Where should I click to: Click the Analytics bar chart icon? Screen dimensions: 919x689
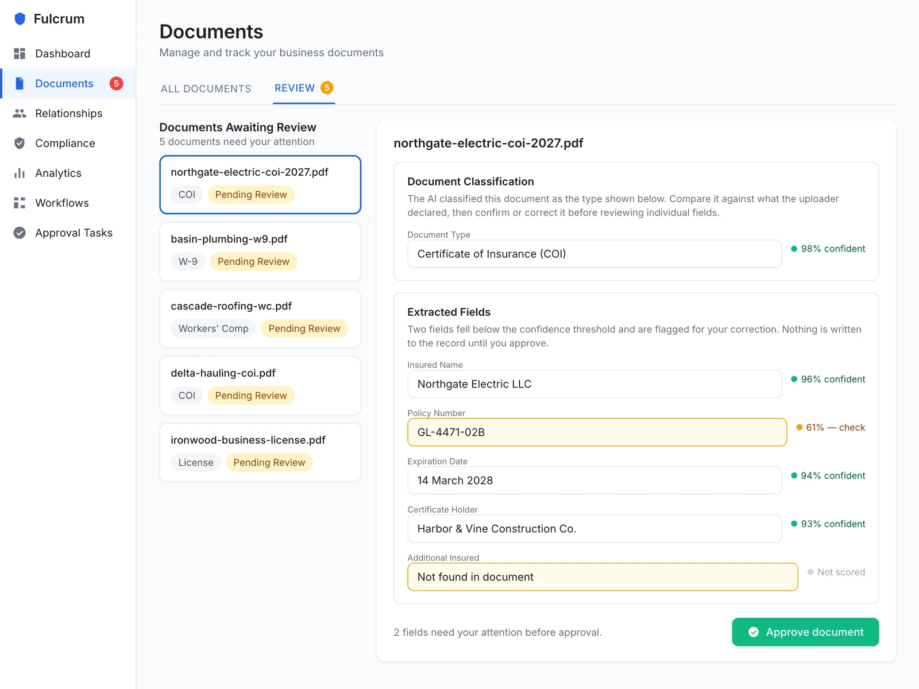click(x=20, y=173)
